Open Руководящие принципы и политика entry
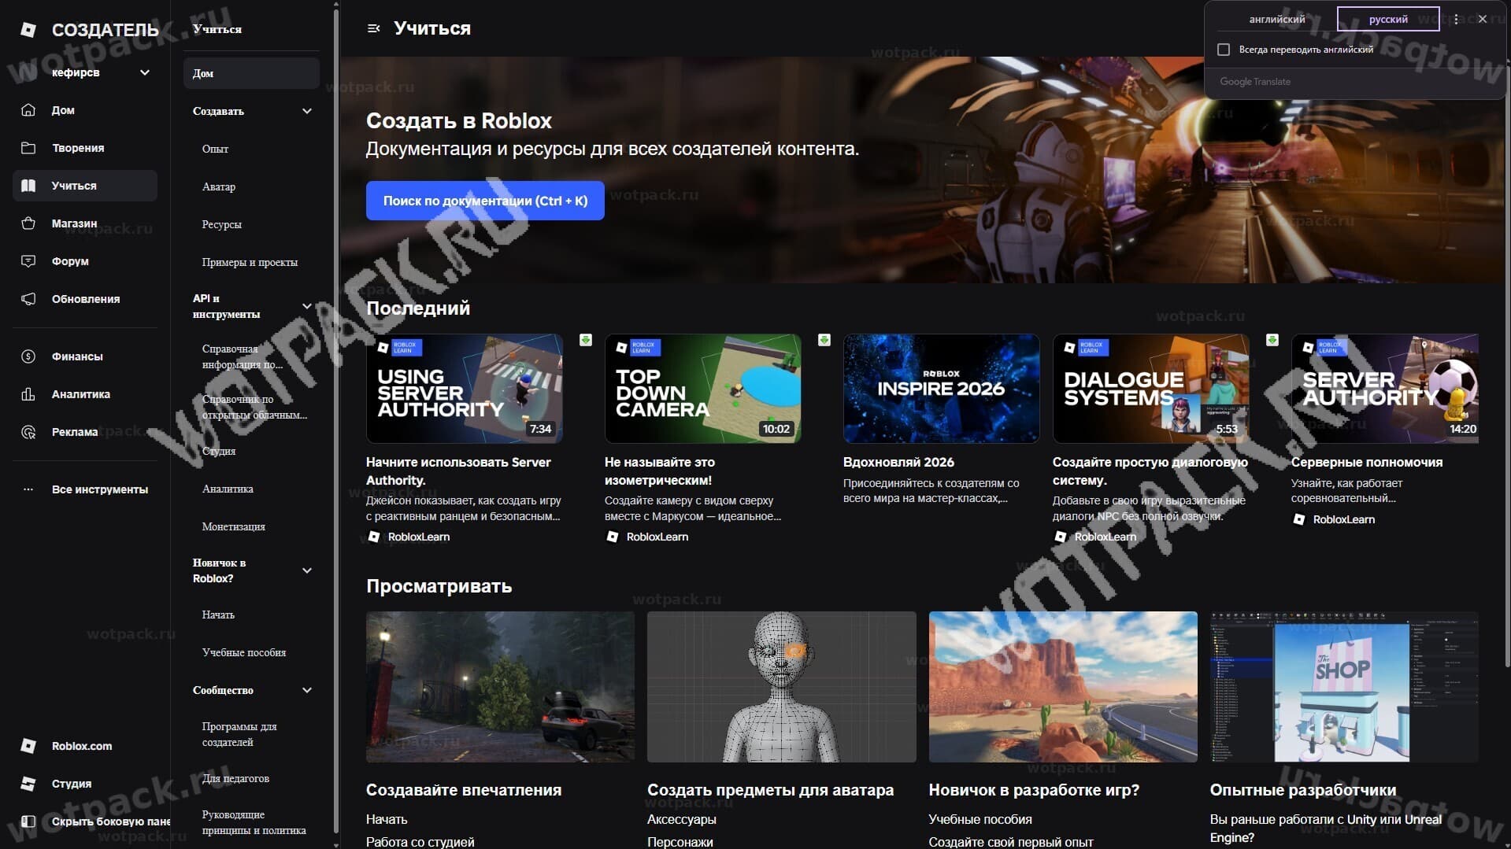Viewport: 1511px width, 849px height. pos(254,822)
